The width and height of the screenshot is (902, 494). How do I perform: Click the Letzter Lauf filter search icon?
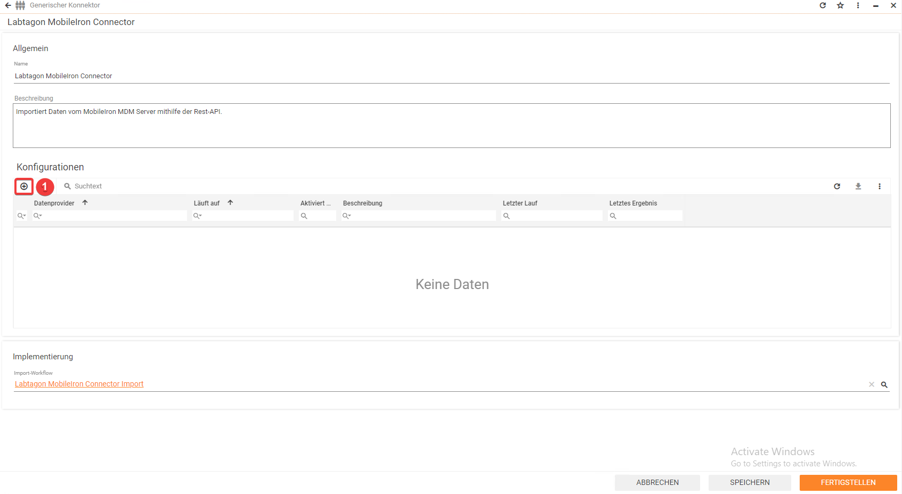coord(506,216)
